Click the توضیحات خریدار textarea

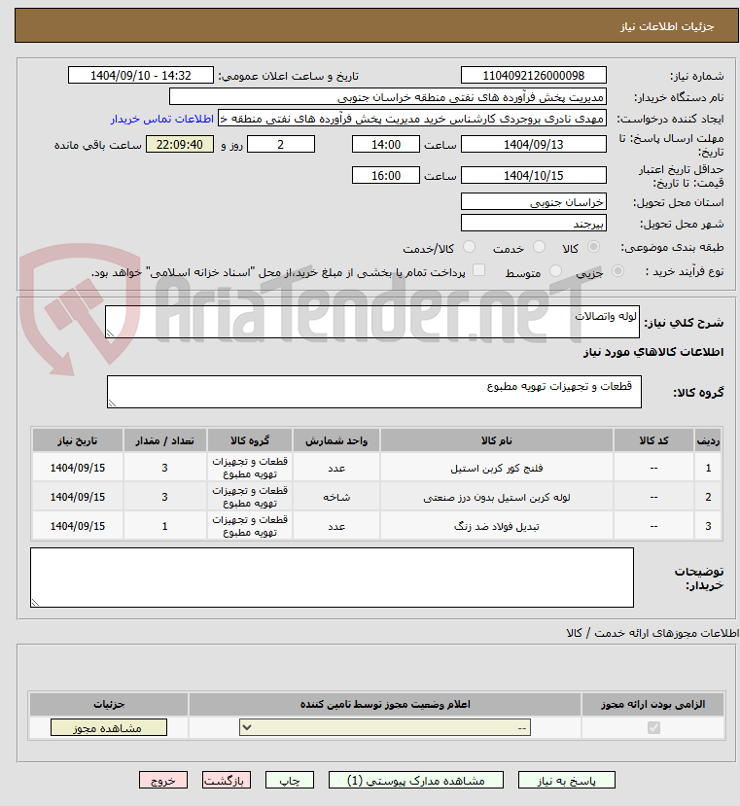click(x=332, y=578)
